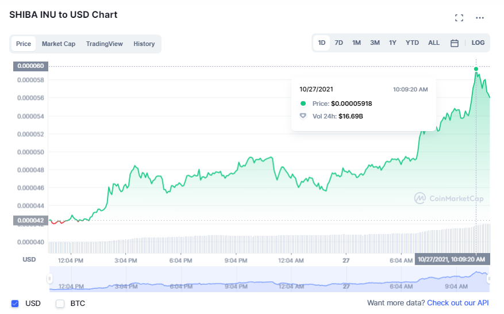Viewport: 504px width, 314px height.
Task: Open the TradingView tab
Action: click(x=104, y=44)
